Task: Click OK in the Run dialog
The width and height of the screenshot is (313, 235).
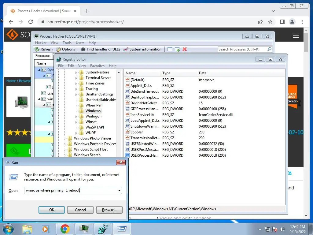Action: (51, 210)
